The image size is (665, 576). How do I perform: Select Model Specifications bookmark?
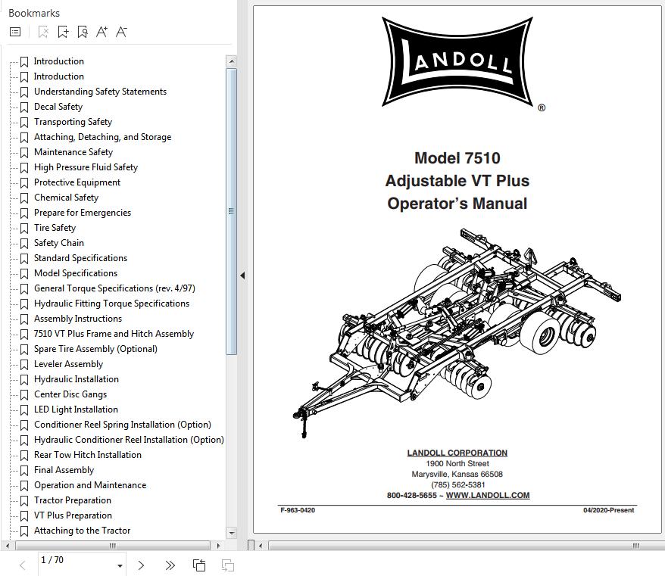pos(76,273)
